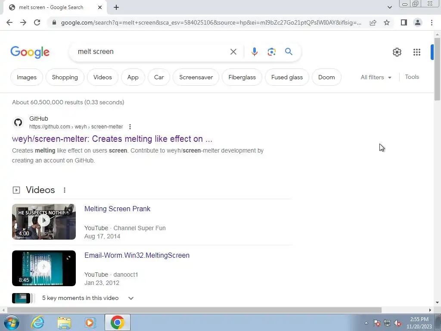Submit the search with the magnifier icon
The height and width of the screenshot is (331, 441).
[x=289, y=52]
